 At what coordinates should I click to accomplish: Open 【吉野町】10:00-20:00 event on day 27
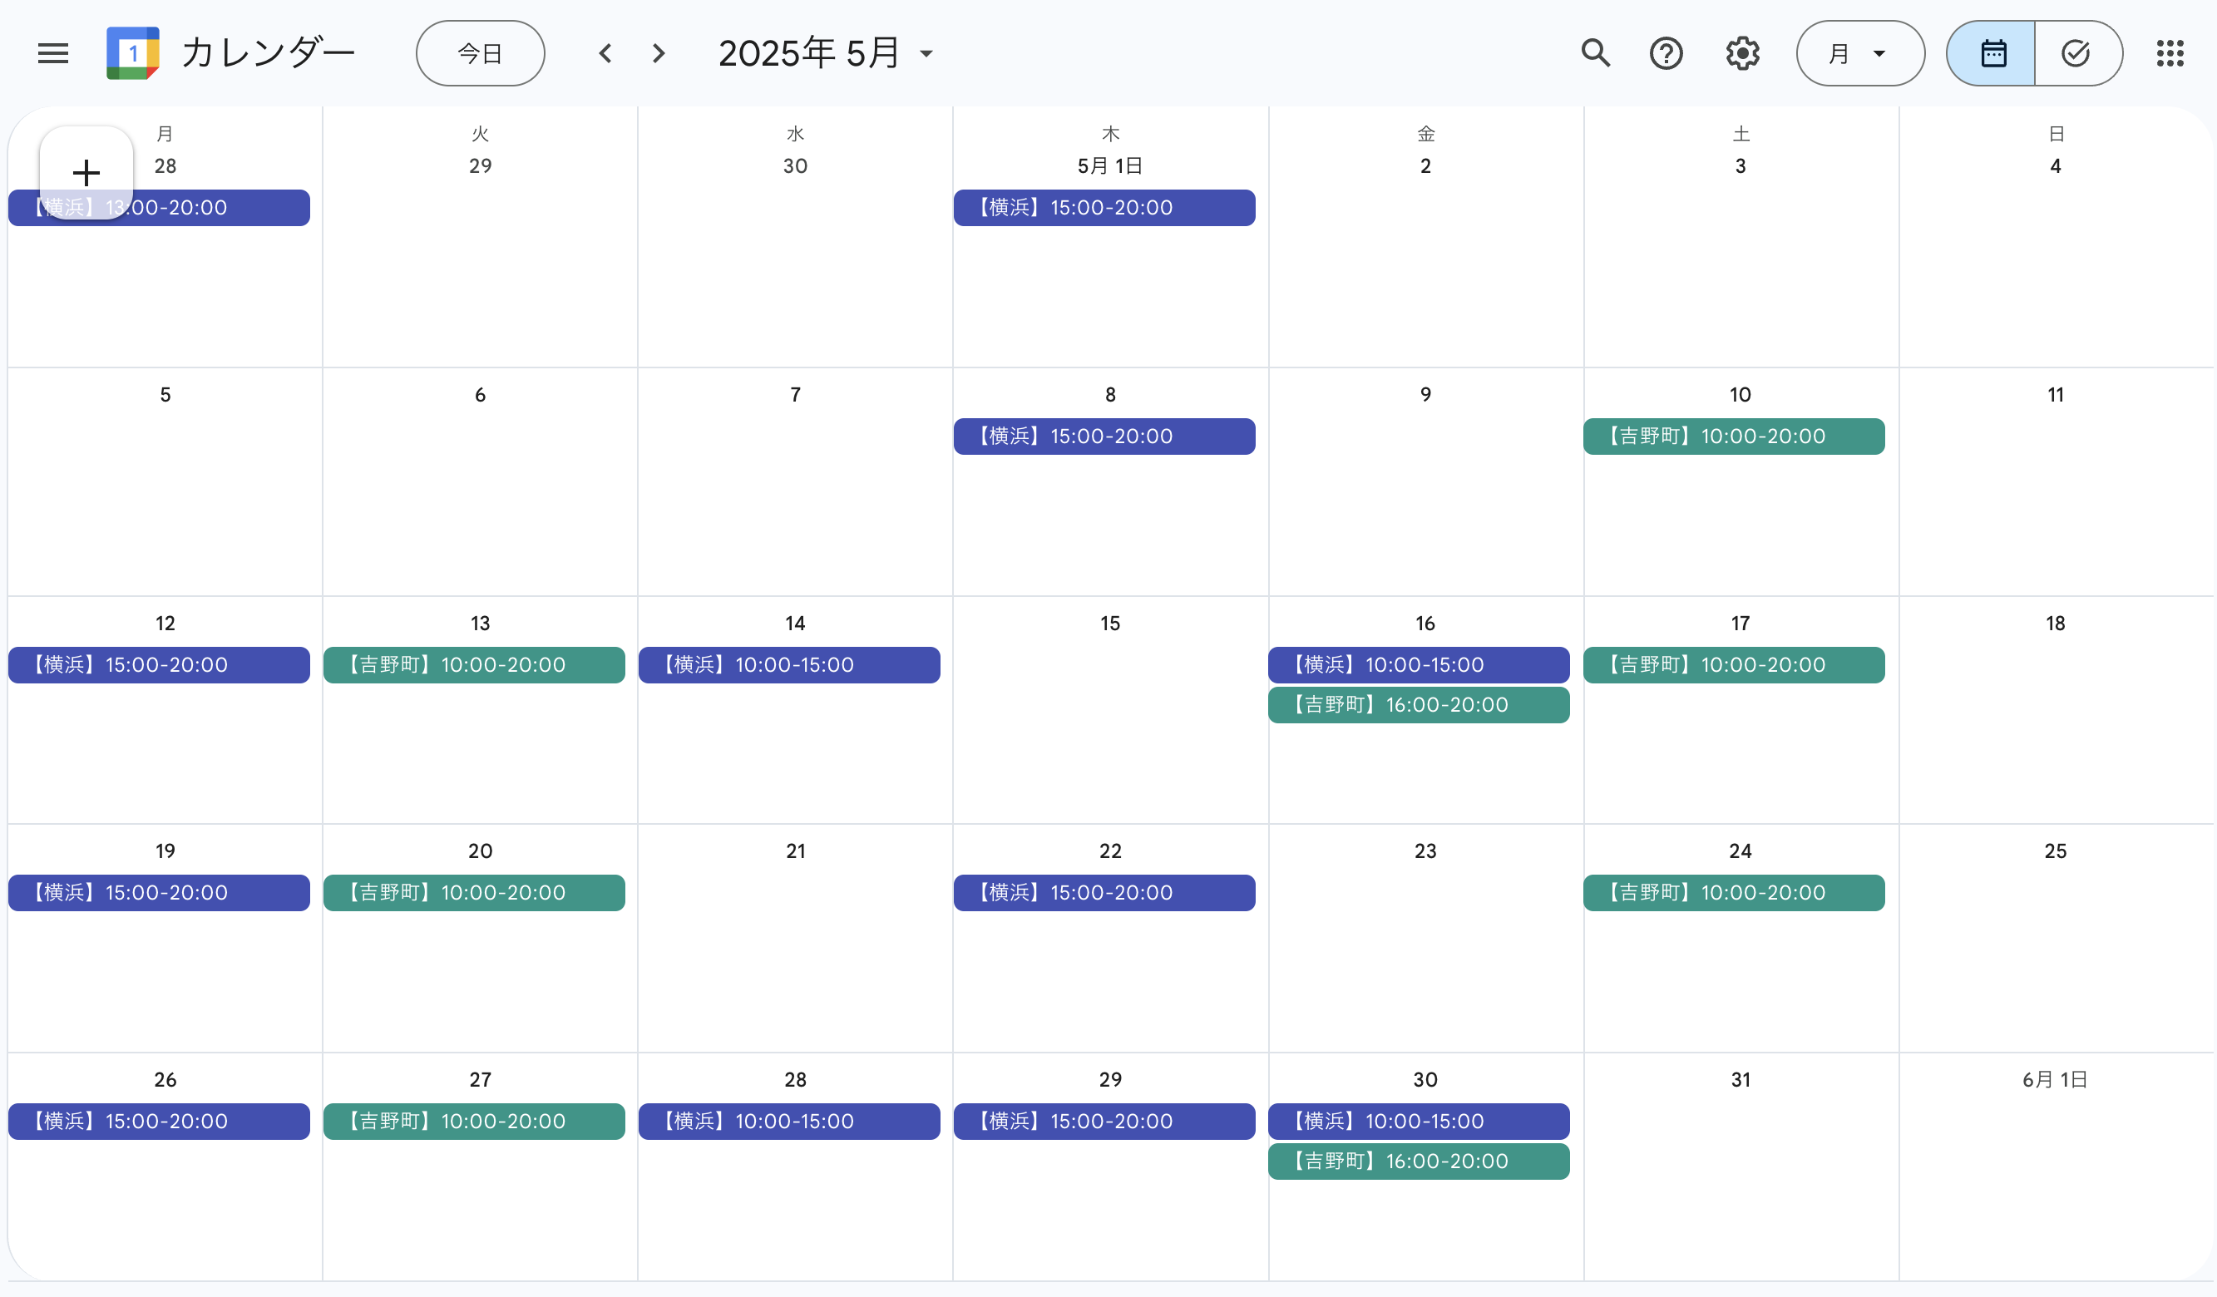coord(474,1121)
